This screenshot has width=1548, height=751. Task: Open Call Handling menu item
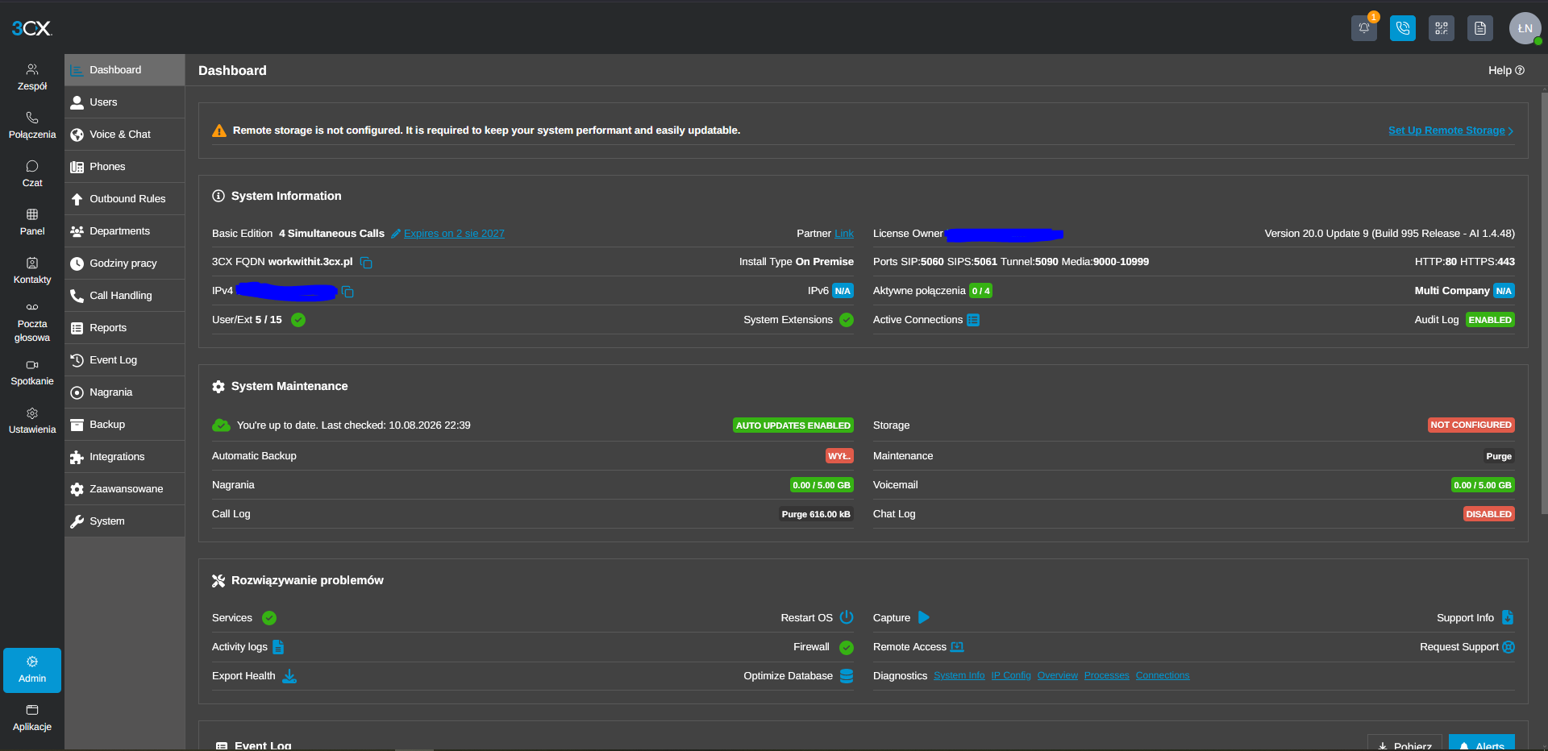click(x=125, y=296)
